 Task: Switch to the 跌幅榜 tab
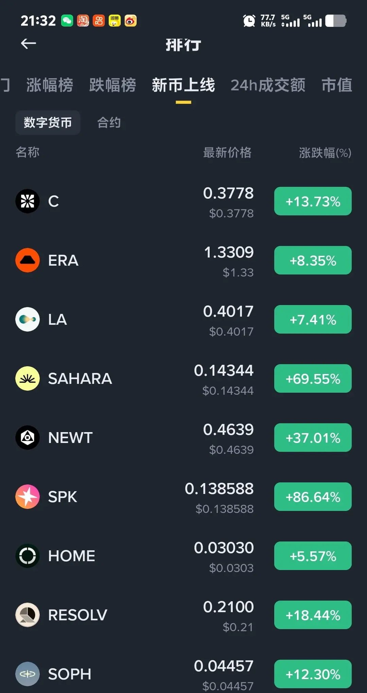tap(112, 85)
